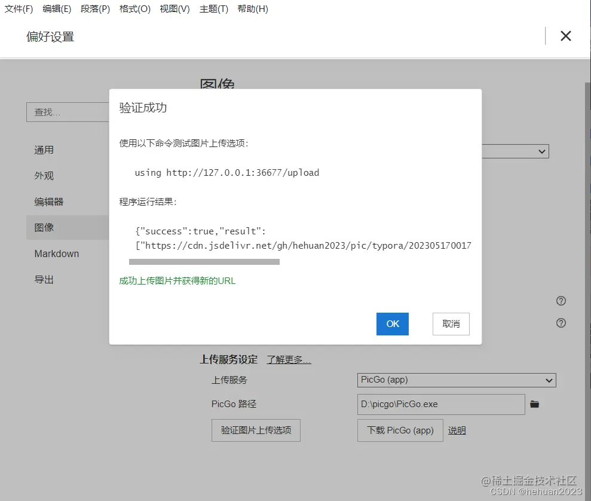Screen dimensions: 591x501
Task: Expand the 上传服务 PicGo (app) dropdown
Action: click(x=457, y=380)
